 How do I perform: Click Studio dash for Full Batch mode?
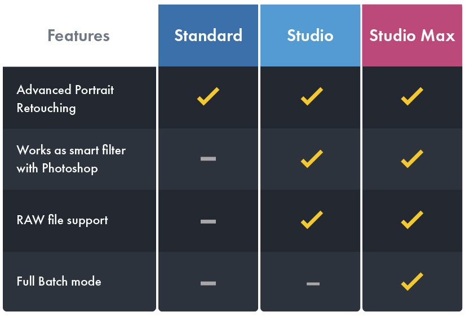point(313,284)
